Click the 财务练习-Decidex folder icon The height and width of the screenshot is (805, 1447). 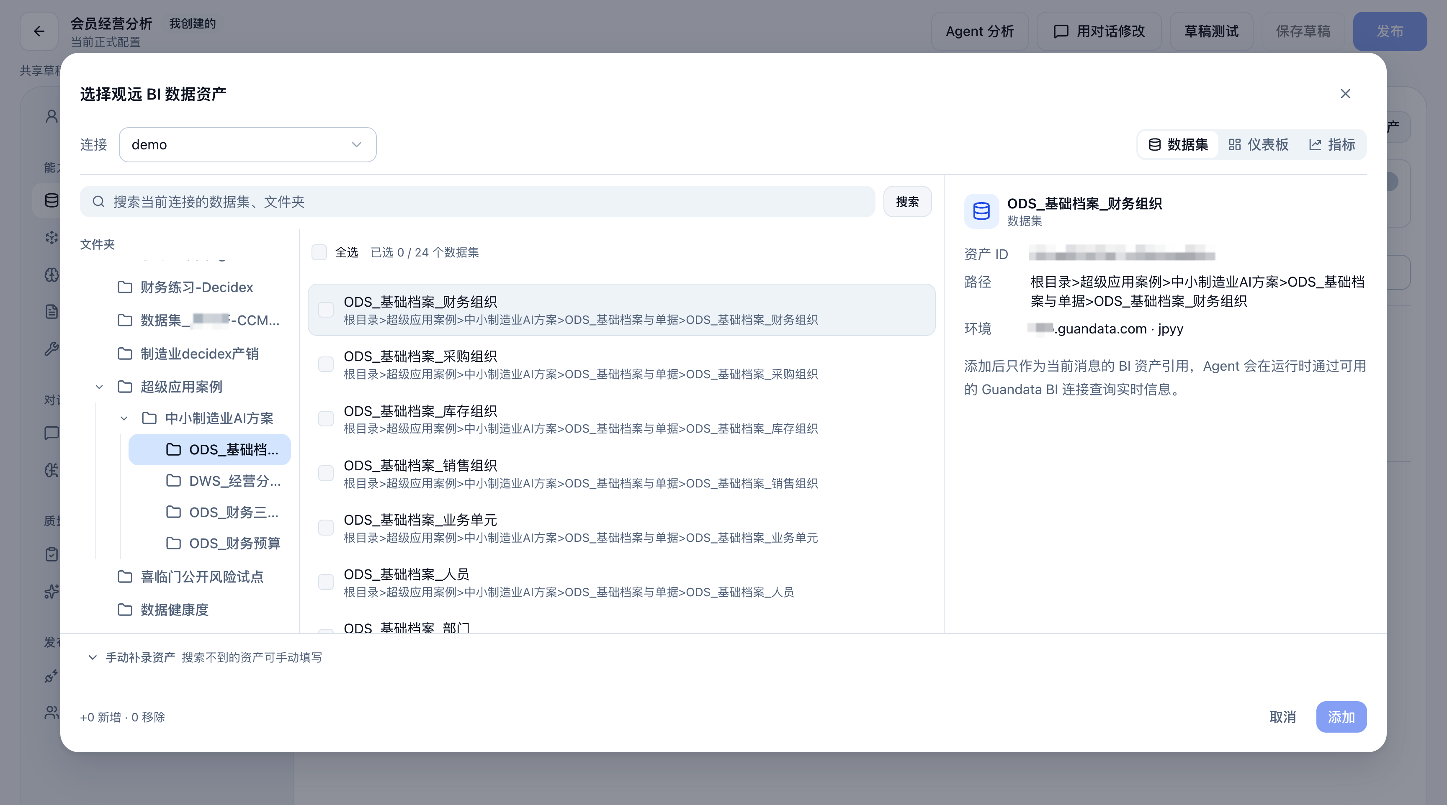125,287
